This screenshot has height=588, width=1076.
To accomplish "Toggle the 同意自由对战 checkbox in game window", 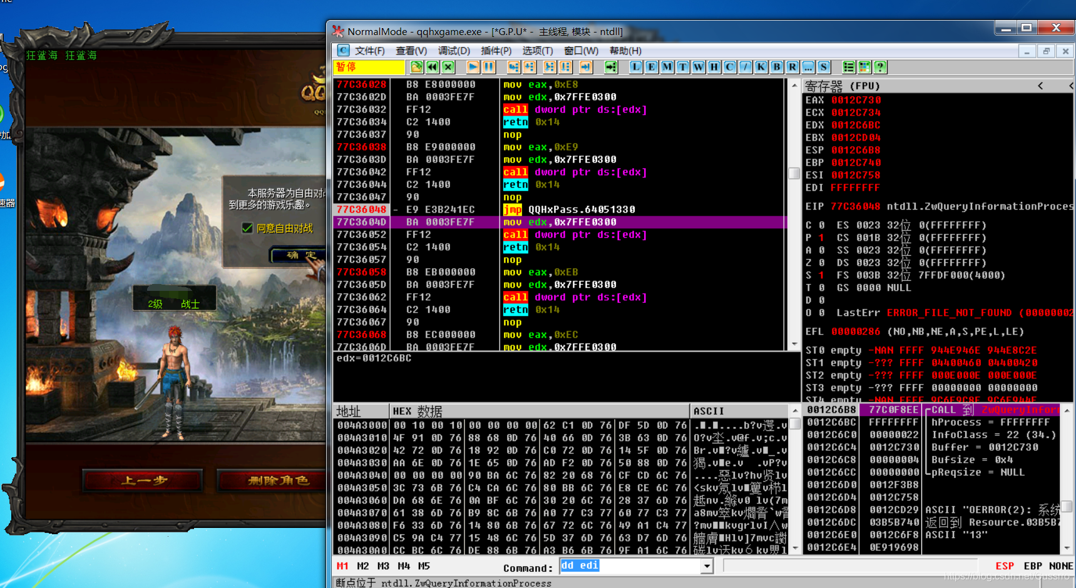I will (247, 228).
